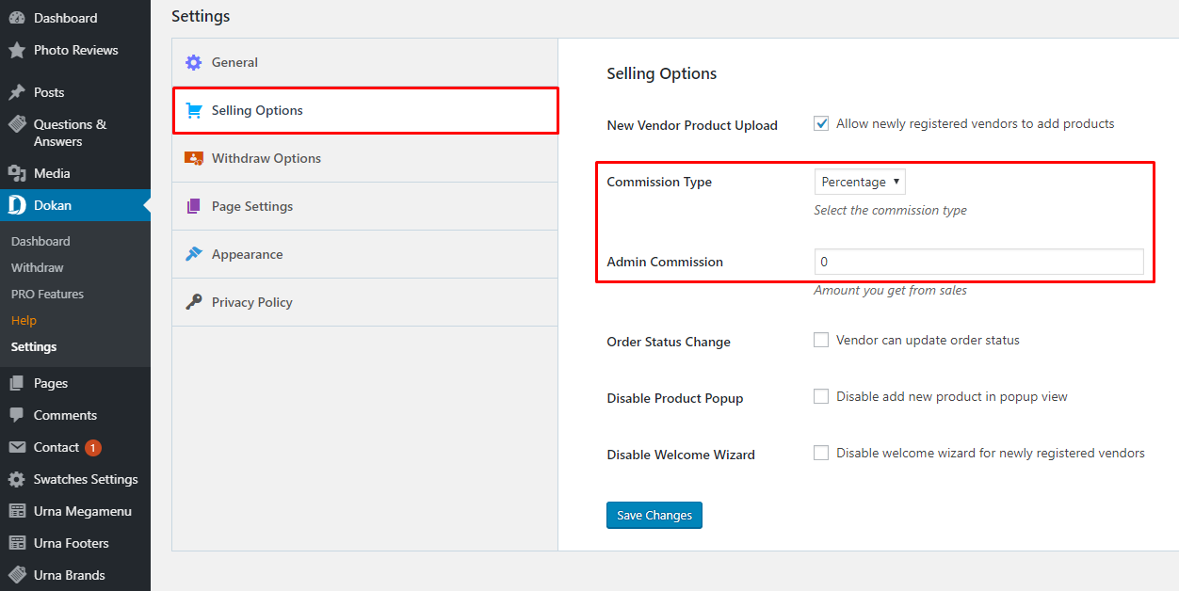
Task: Click the Swatches Settings gear icon
Action: pyautogui.click(x=17, y=479)
